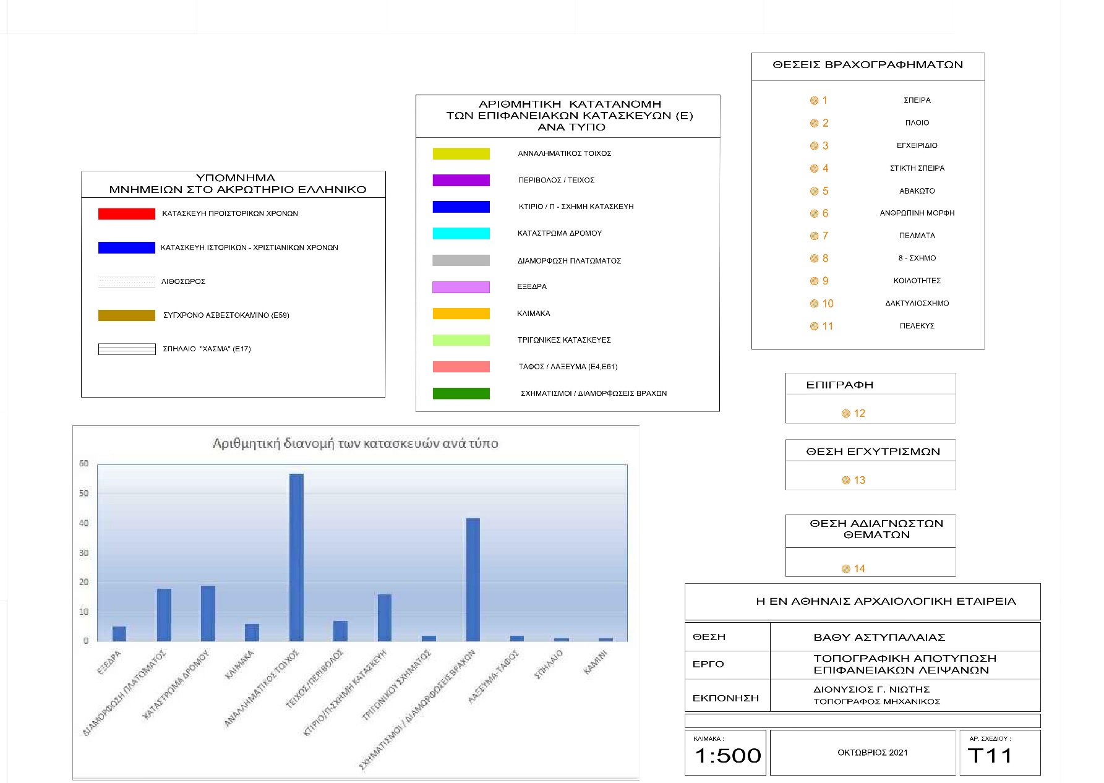Viewport: 1104px width, 783px height.
Task: Select the orange ΚΛΙΜΑΚΑ swatch
Action: pyautogui.click(x=461, y=314)
